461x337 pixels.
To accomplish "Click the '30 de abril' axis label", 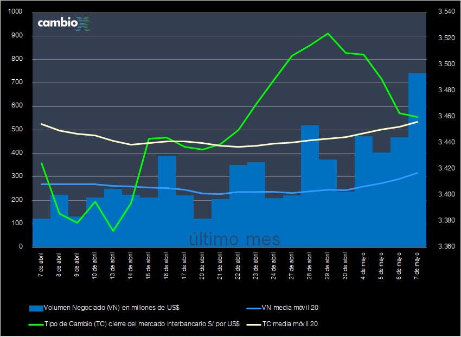I will point(345,265).
